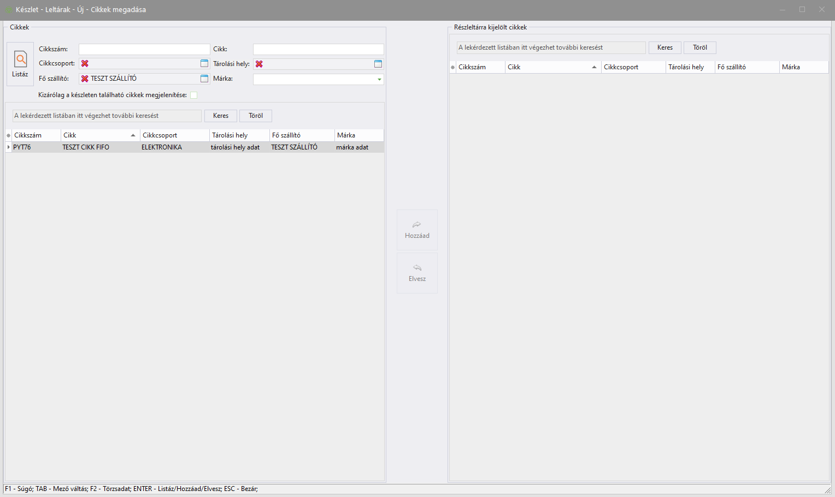Click the Hozzáad arrow button
835x497 pixels.
pos(417,230)
